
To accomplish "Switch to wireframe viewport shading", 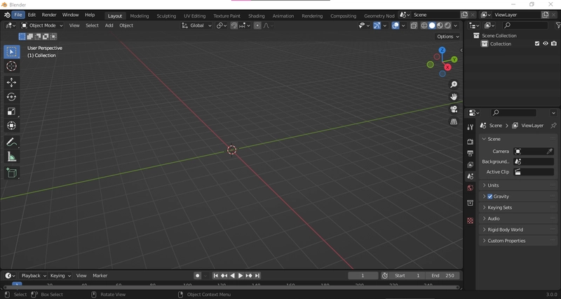I will coord(424,25).
